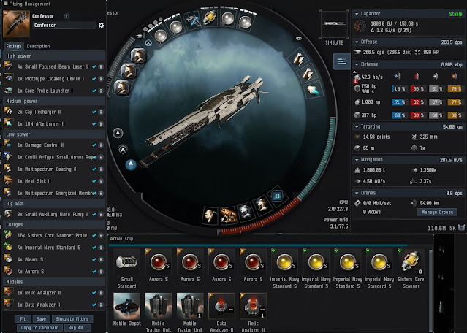Click the highlighted blue tactical mode button
The image size is (467, 333).
pyautogui.click(x=130, y=164)
